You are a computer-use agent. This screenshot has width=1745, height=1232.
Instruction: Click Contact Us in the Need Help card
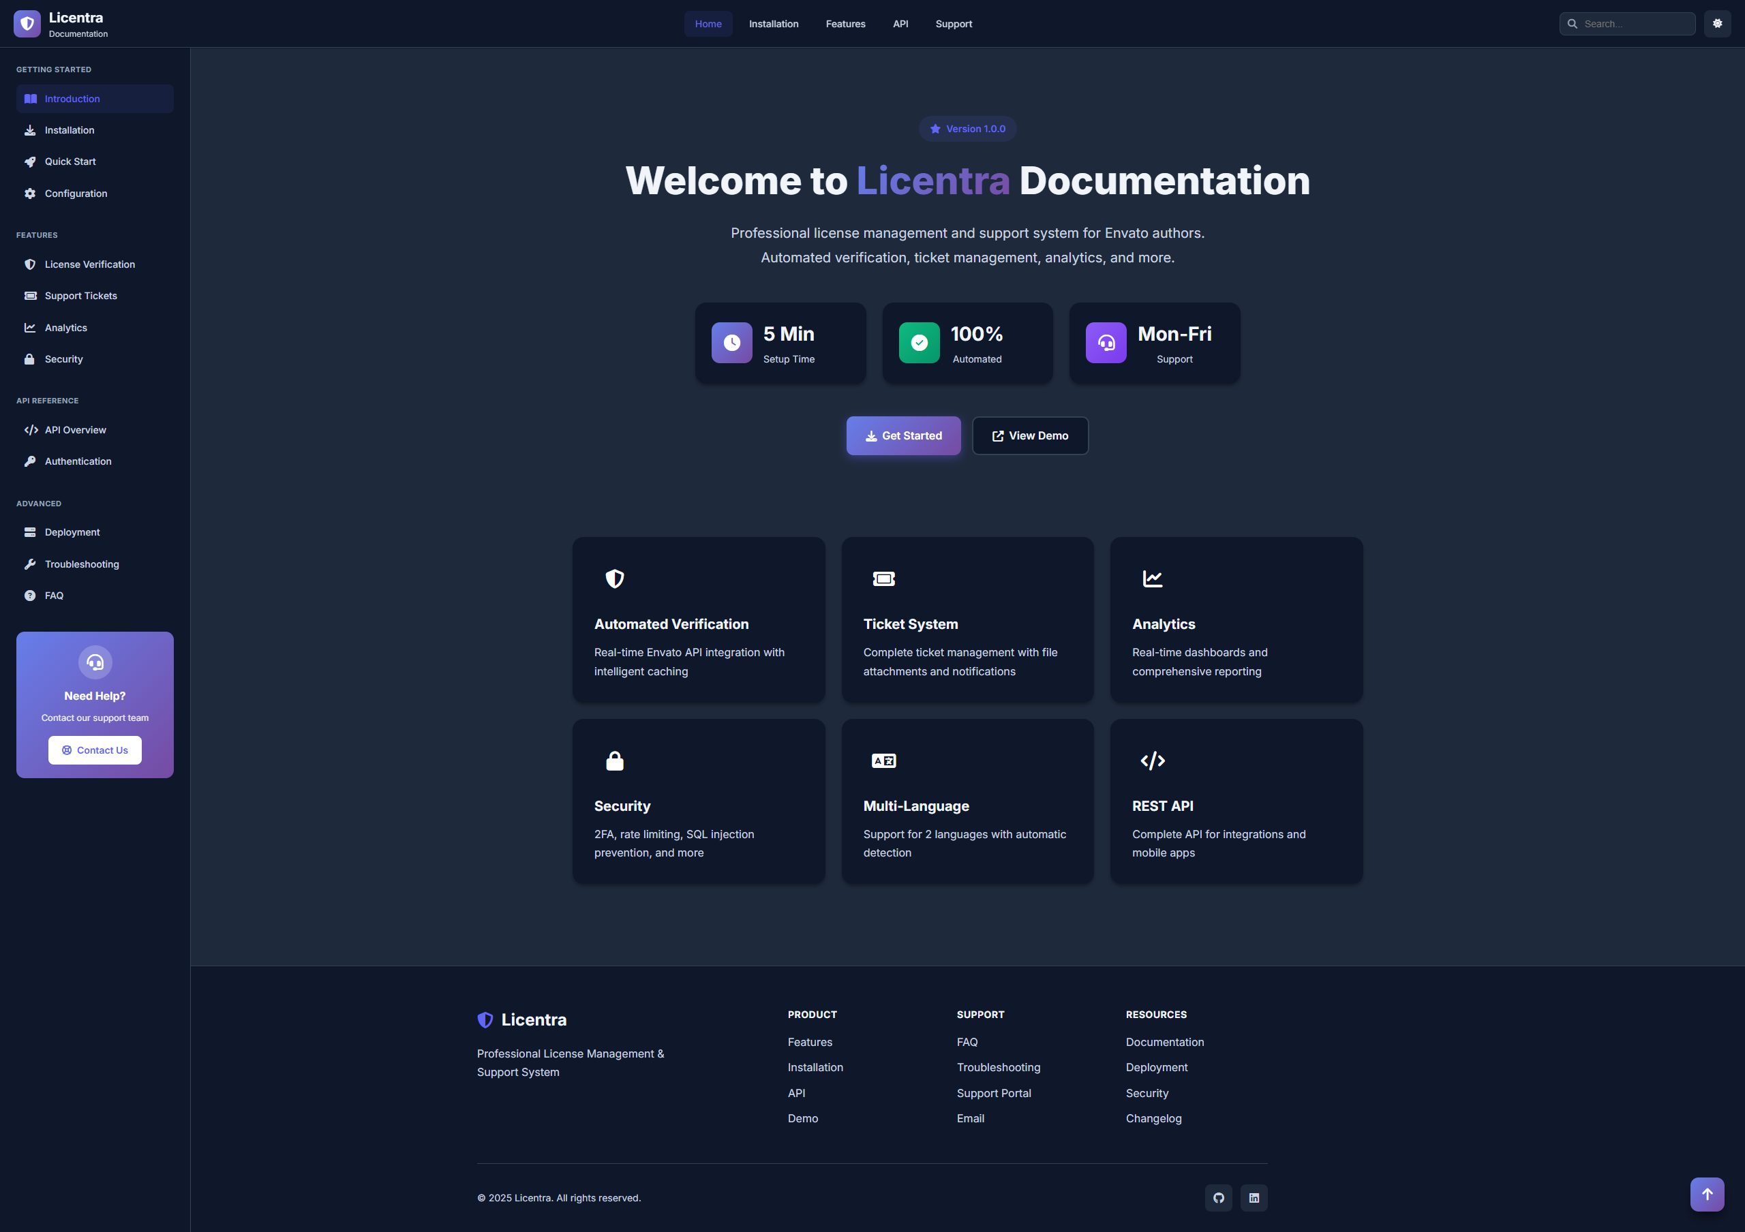point(94,750)
